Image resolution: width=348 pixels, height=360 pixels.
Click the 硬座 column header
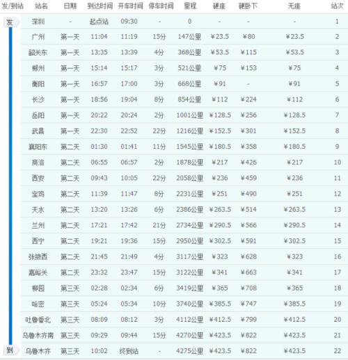219,6
